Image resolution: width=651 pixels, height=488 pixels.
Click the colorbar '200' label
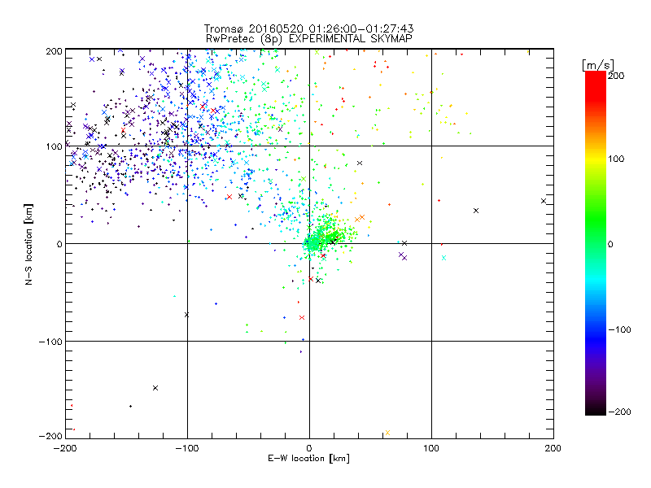(616, 76)
